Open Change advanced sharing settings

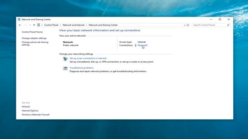coord(35,44)
